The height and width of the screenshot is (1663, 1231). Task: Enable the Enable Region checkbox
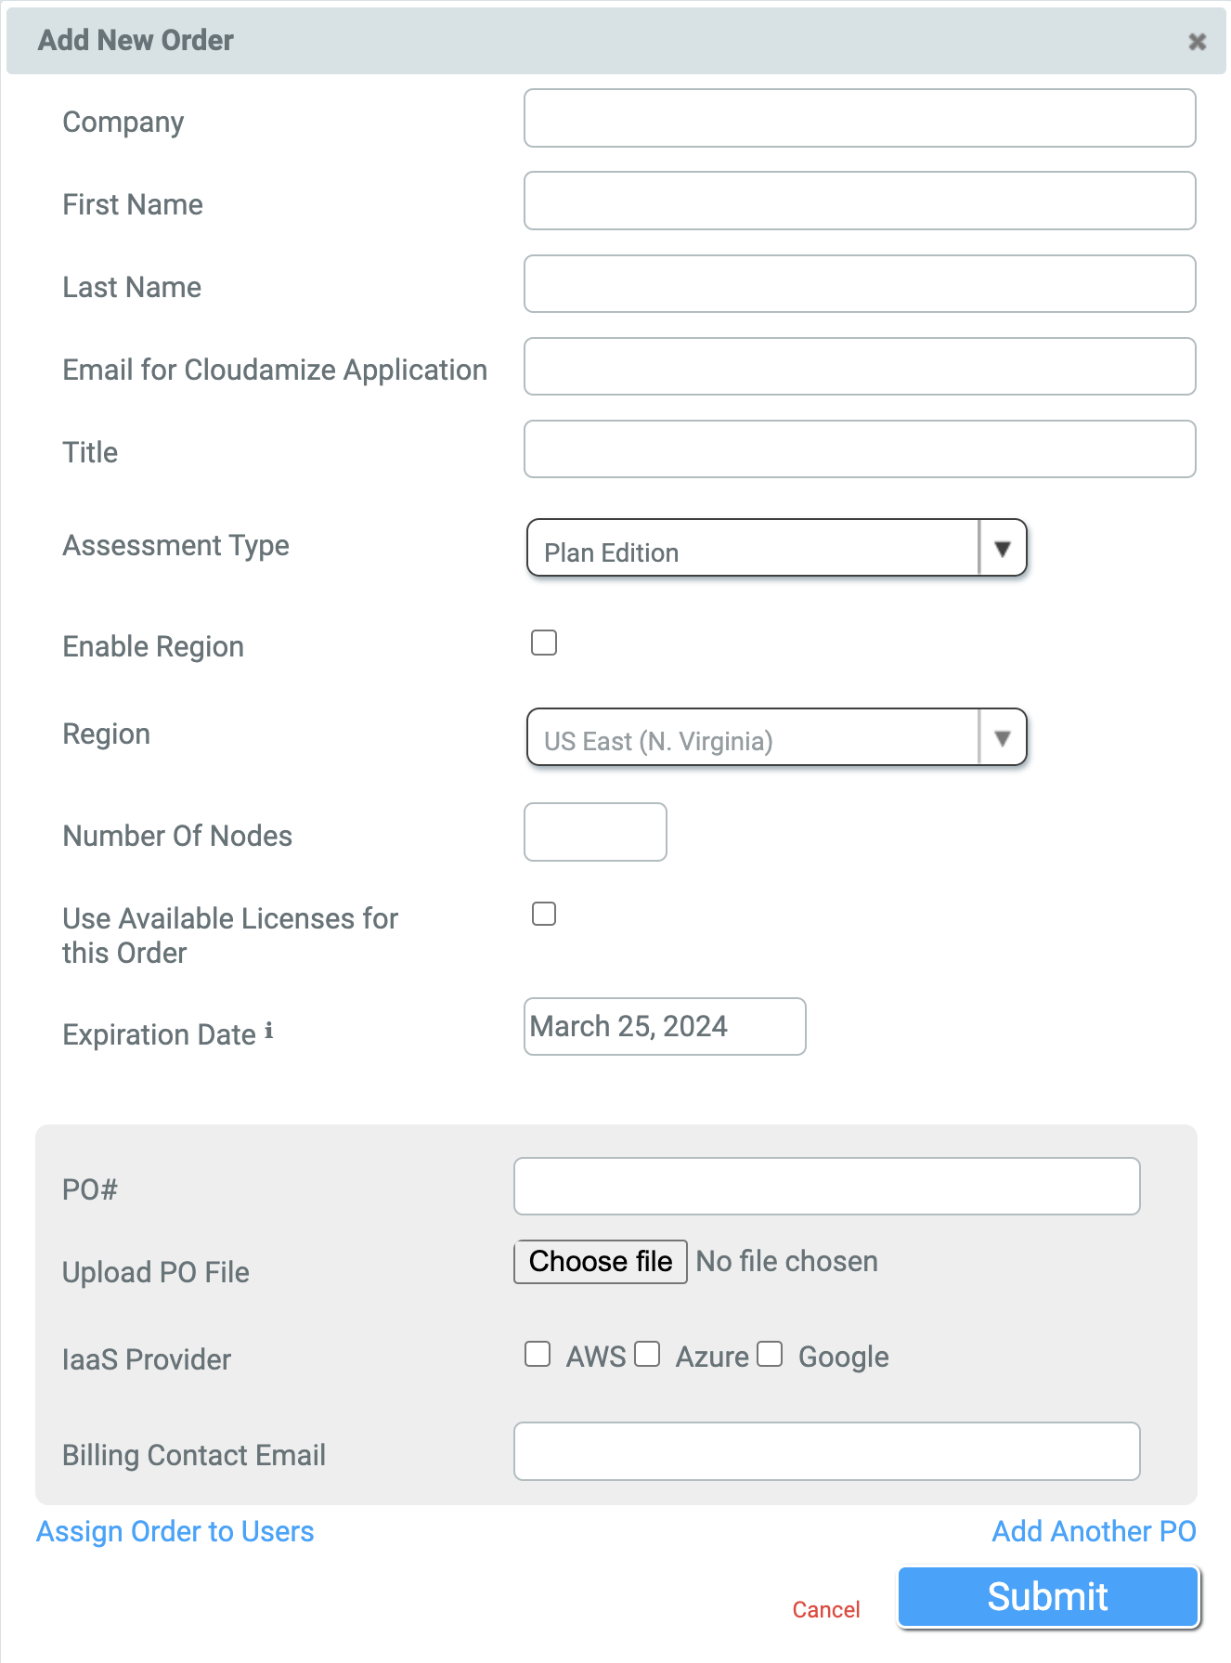coord(544,643)
